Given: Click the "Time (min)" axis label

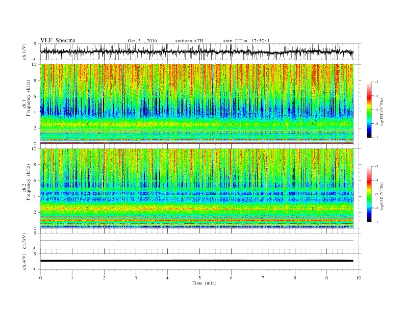Looking at the screenshot, I should coord(204,283).
